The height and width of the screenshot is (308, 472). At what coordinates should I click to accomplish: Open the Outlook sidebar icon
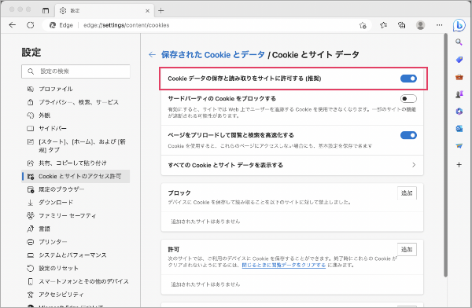click(x=459, y=129)
